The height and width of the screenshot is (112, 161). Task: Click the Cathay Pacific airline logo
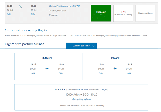(x=21, y=6)
